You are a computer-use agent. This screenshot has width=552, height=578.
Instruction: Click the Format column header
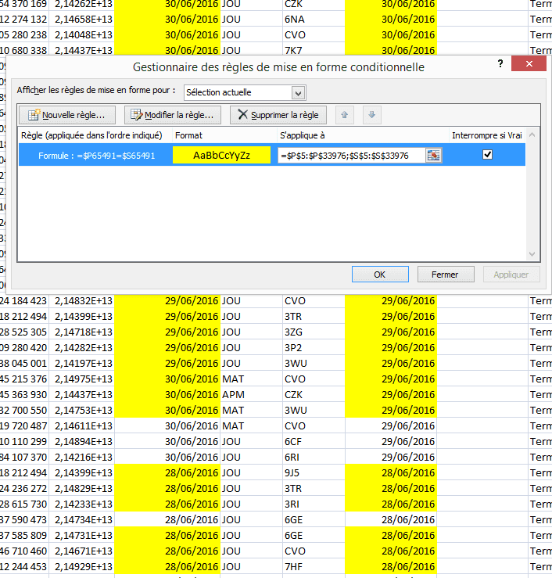coord(189,135)
